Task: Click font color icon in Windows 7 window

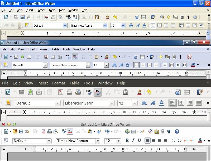Action: pyautogui.click(x=193, y=65)
